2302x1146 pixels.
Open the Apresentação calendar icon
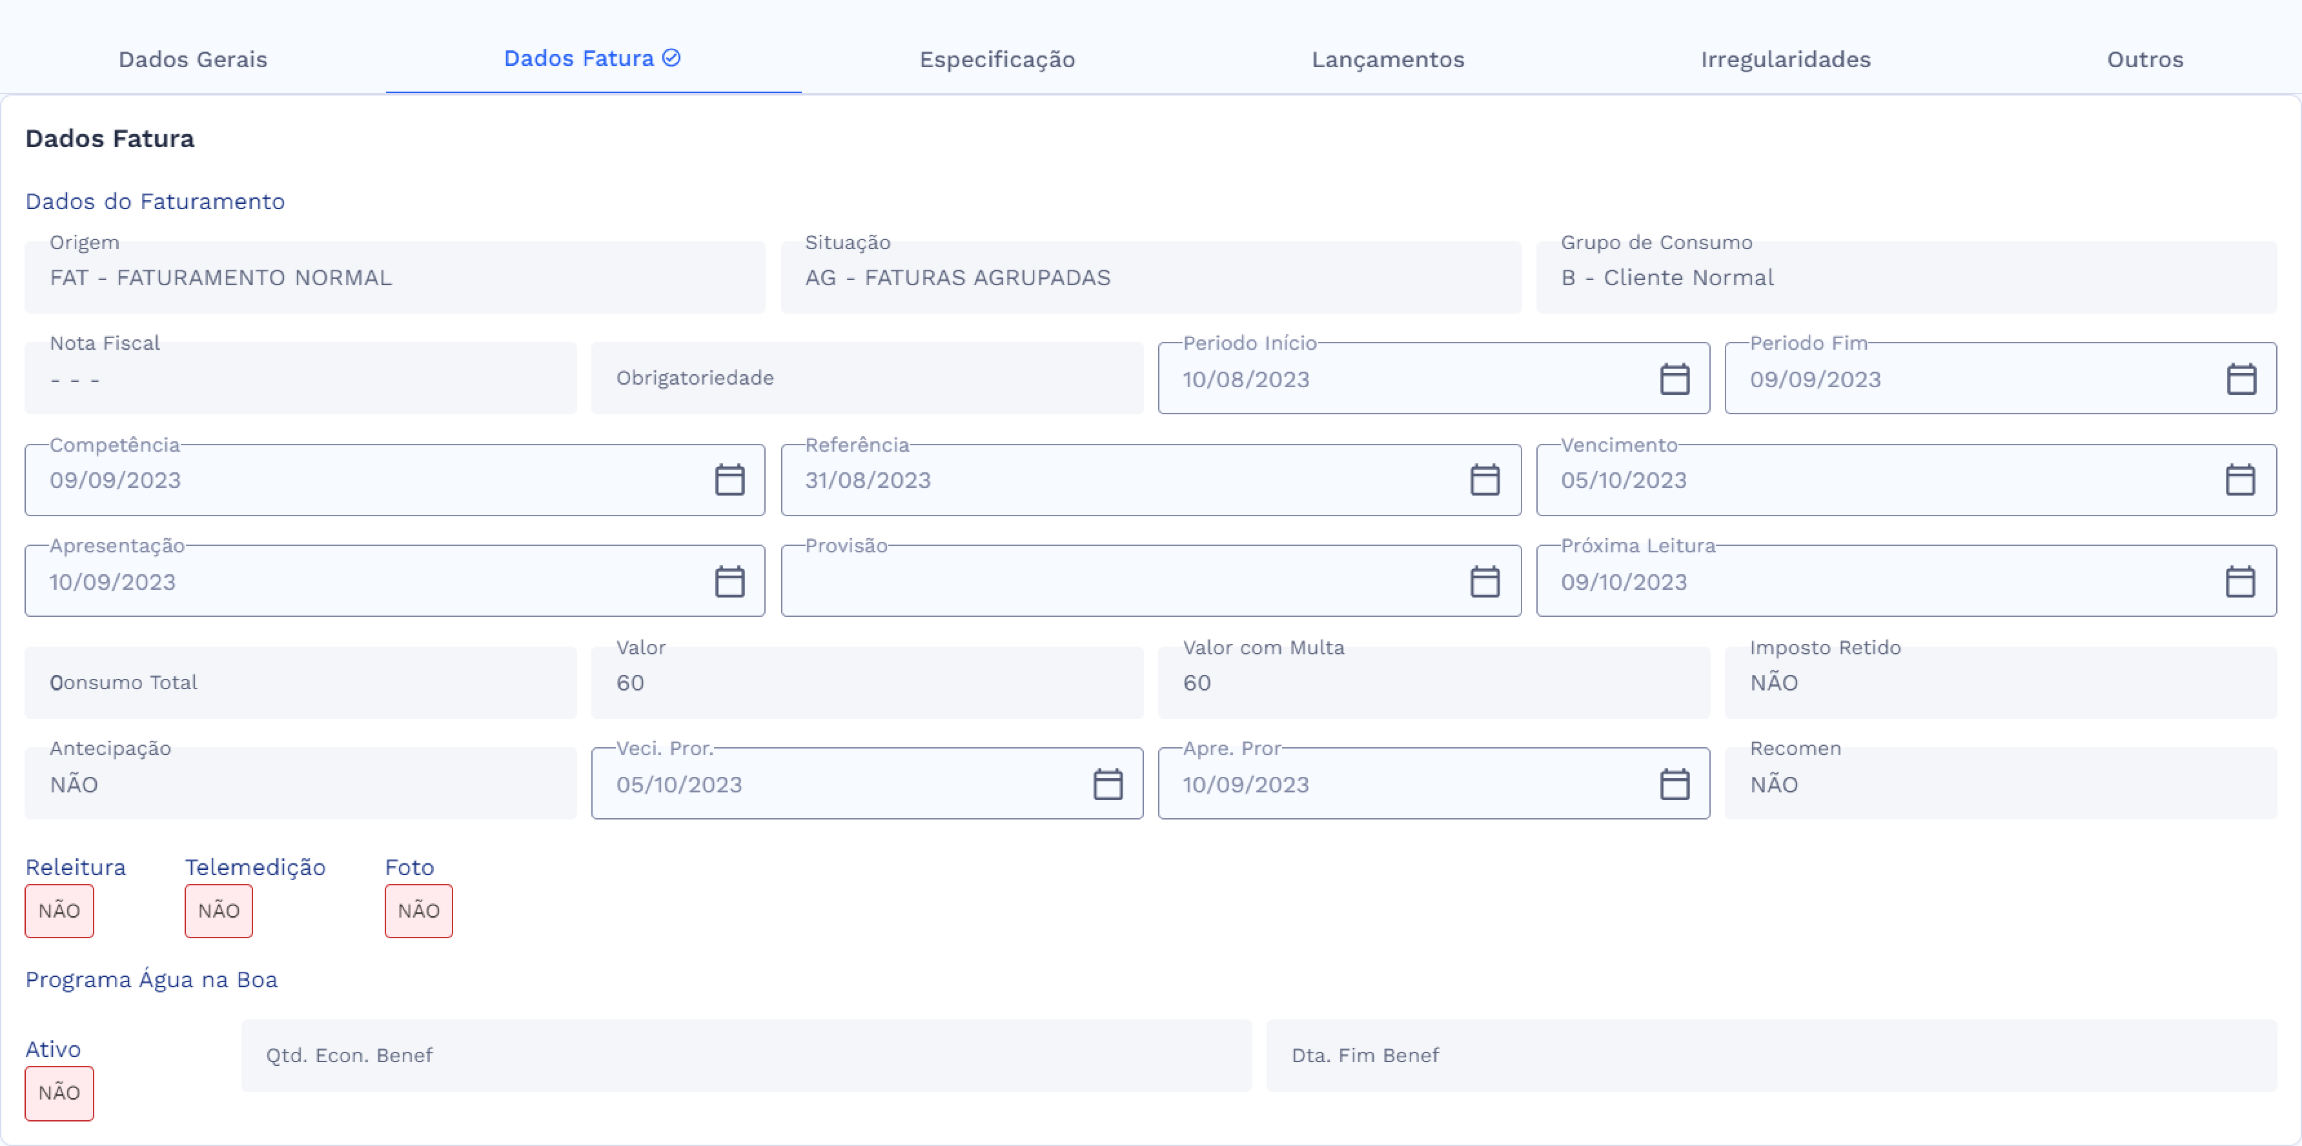(x=729, y=581)
